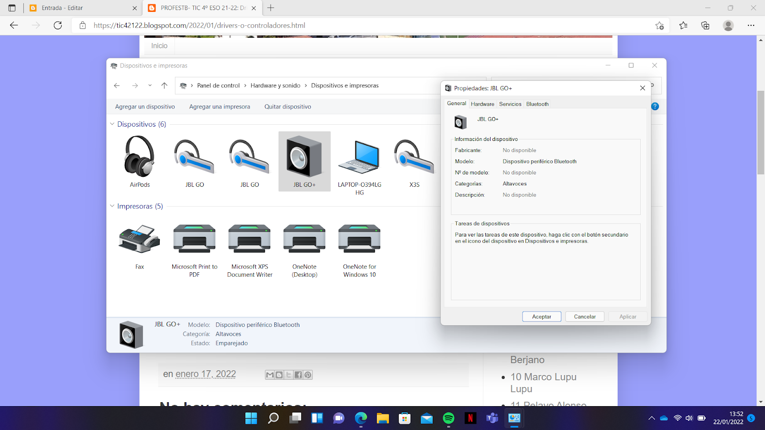Click the blue help icon in Dispositivos window
This screenshot has height=430, width=765.
pyautogui.click(x=655, y=106)
